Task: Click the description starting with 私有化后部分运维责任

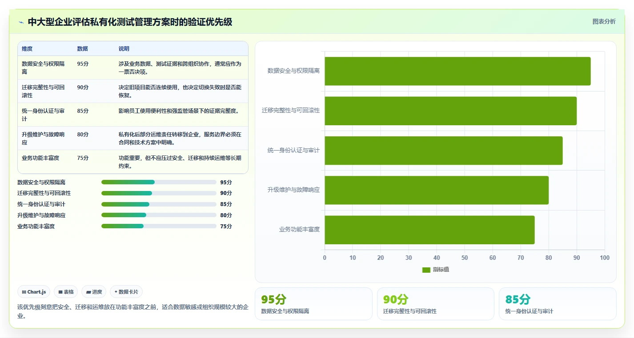Action: [x=181, y=138]
